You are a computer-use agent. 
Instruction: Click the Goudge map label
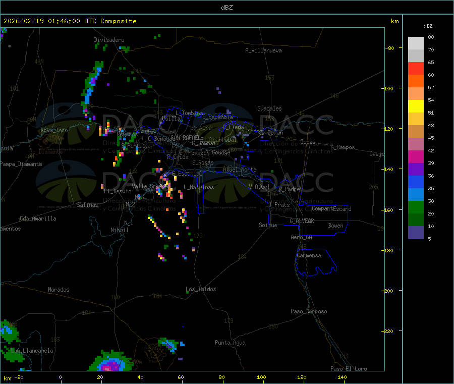(x=221, y=152)
